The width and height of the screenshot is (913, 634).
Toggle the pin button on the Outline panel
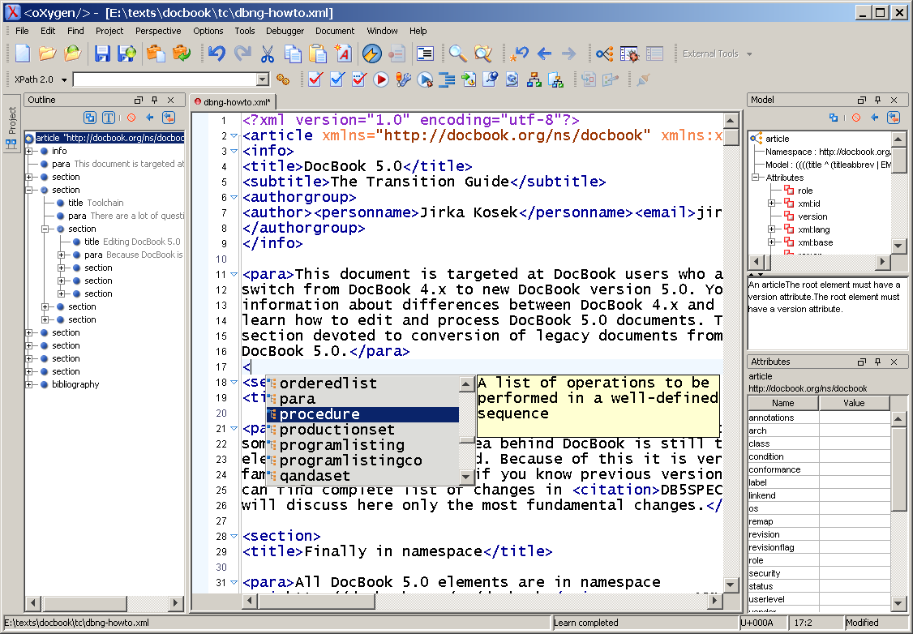(x=154, y=100)
